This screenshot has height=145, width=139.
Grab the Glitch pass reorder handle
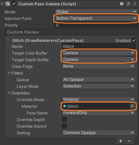click(8, 40)
